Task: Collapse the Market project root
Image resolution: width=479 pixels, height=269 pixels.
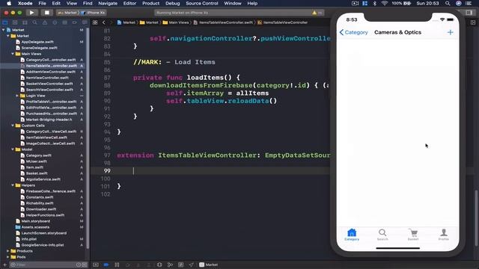Action: click(x=4, y=30)
